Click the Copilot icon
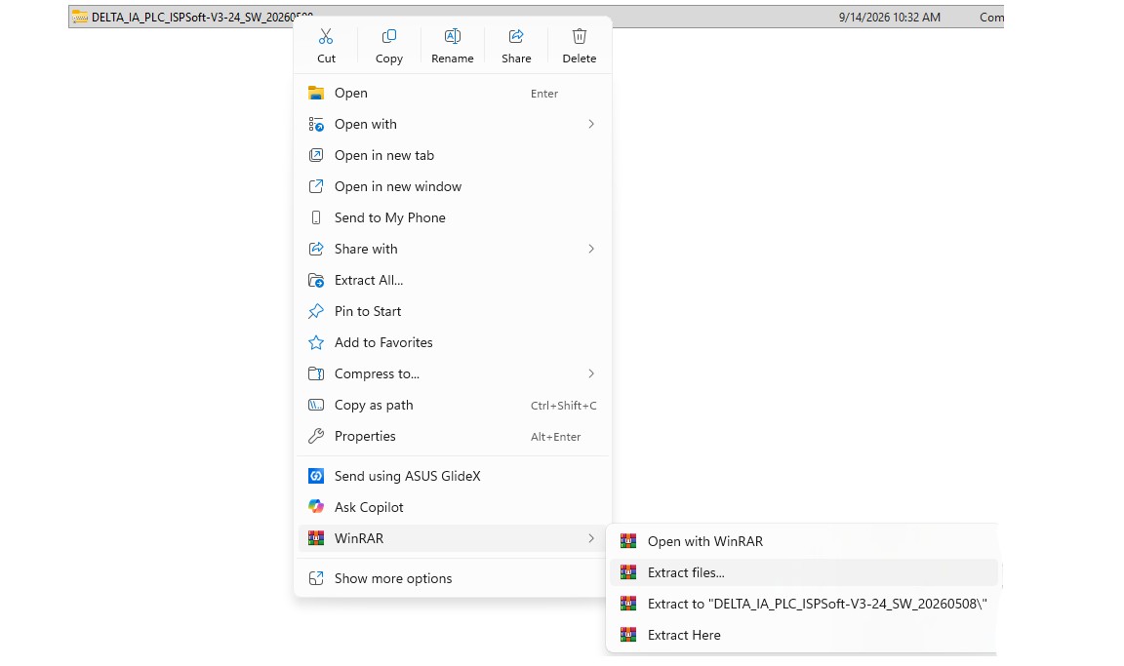The image size is (1124, 666). (315, 507)
